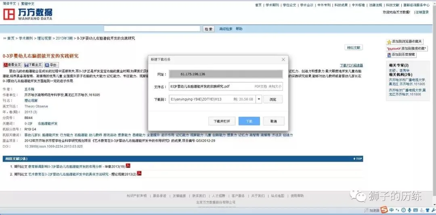Screen dimensions: 436x215
Task: Click the shirt skin icon in the IME bar
Action: (x=428, y=210)
